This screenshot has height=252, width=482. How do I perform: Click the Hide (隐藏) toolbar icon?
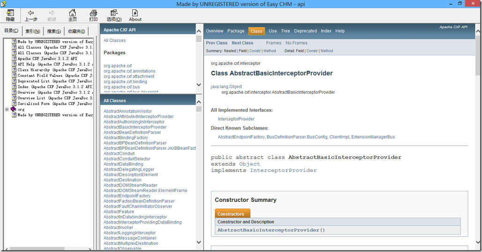10,13
